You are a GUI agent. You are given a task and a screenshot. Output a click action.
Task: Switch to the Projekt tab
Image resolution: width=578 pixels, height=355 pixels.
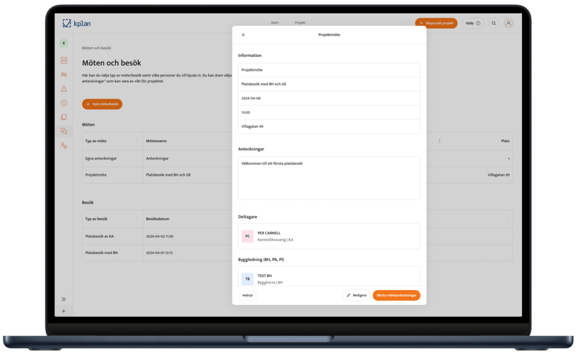[x=300, y=23]
